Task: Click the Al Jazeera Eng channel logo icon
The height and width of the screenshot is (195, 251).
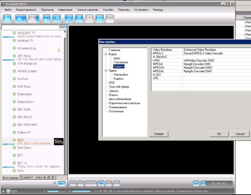Action: (x=59, y=49)
